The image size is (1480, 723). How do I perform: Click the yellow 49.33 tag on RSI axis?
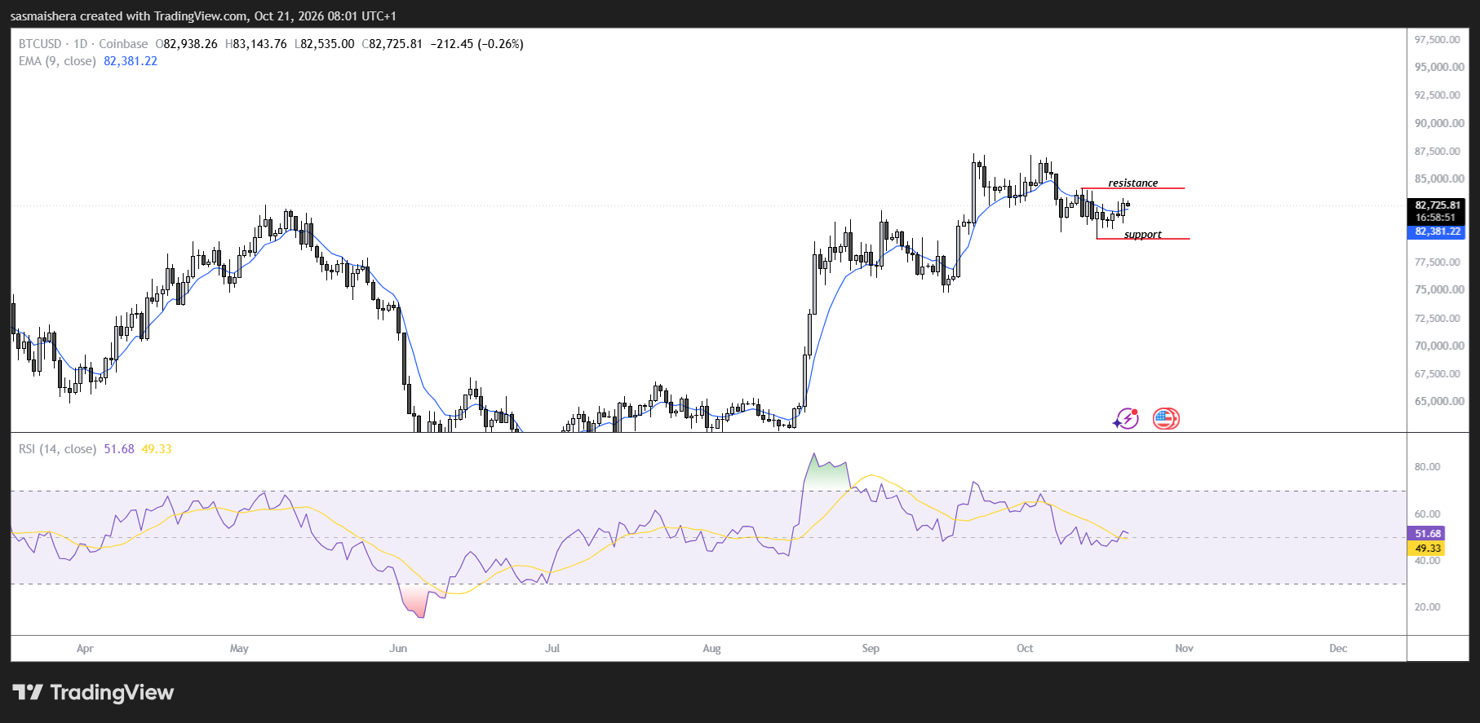pyautogui.click(x=1428, y=549)
